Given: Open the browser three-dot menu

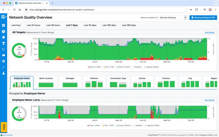Looking at the screenshot, I should 215,10.
